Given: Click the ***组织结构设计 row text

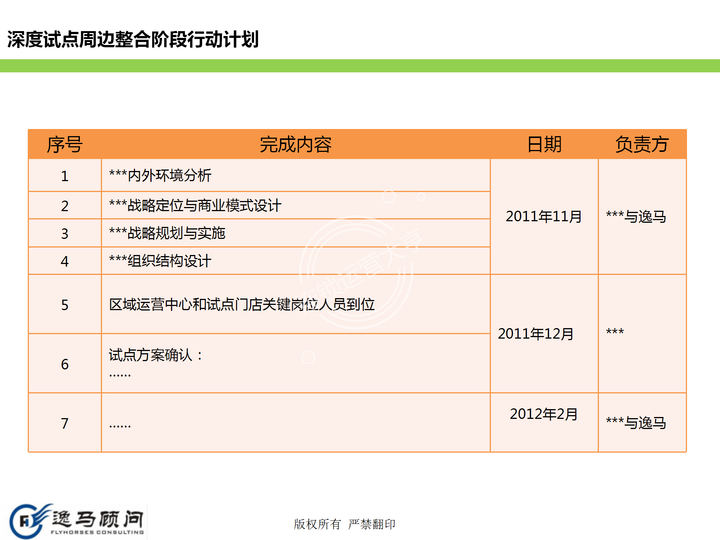Looking at the screenshot, I should (x=160, y=261).
